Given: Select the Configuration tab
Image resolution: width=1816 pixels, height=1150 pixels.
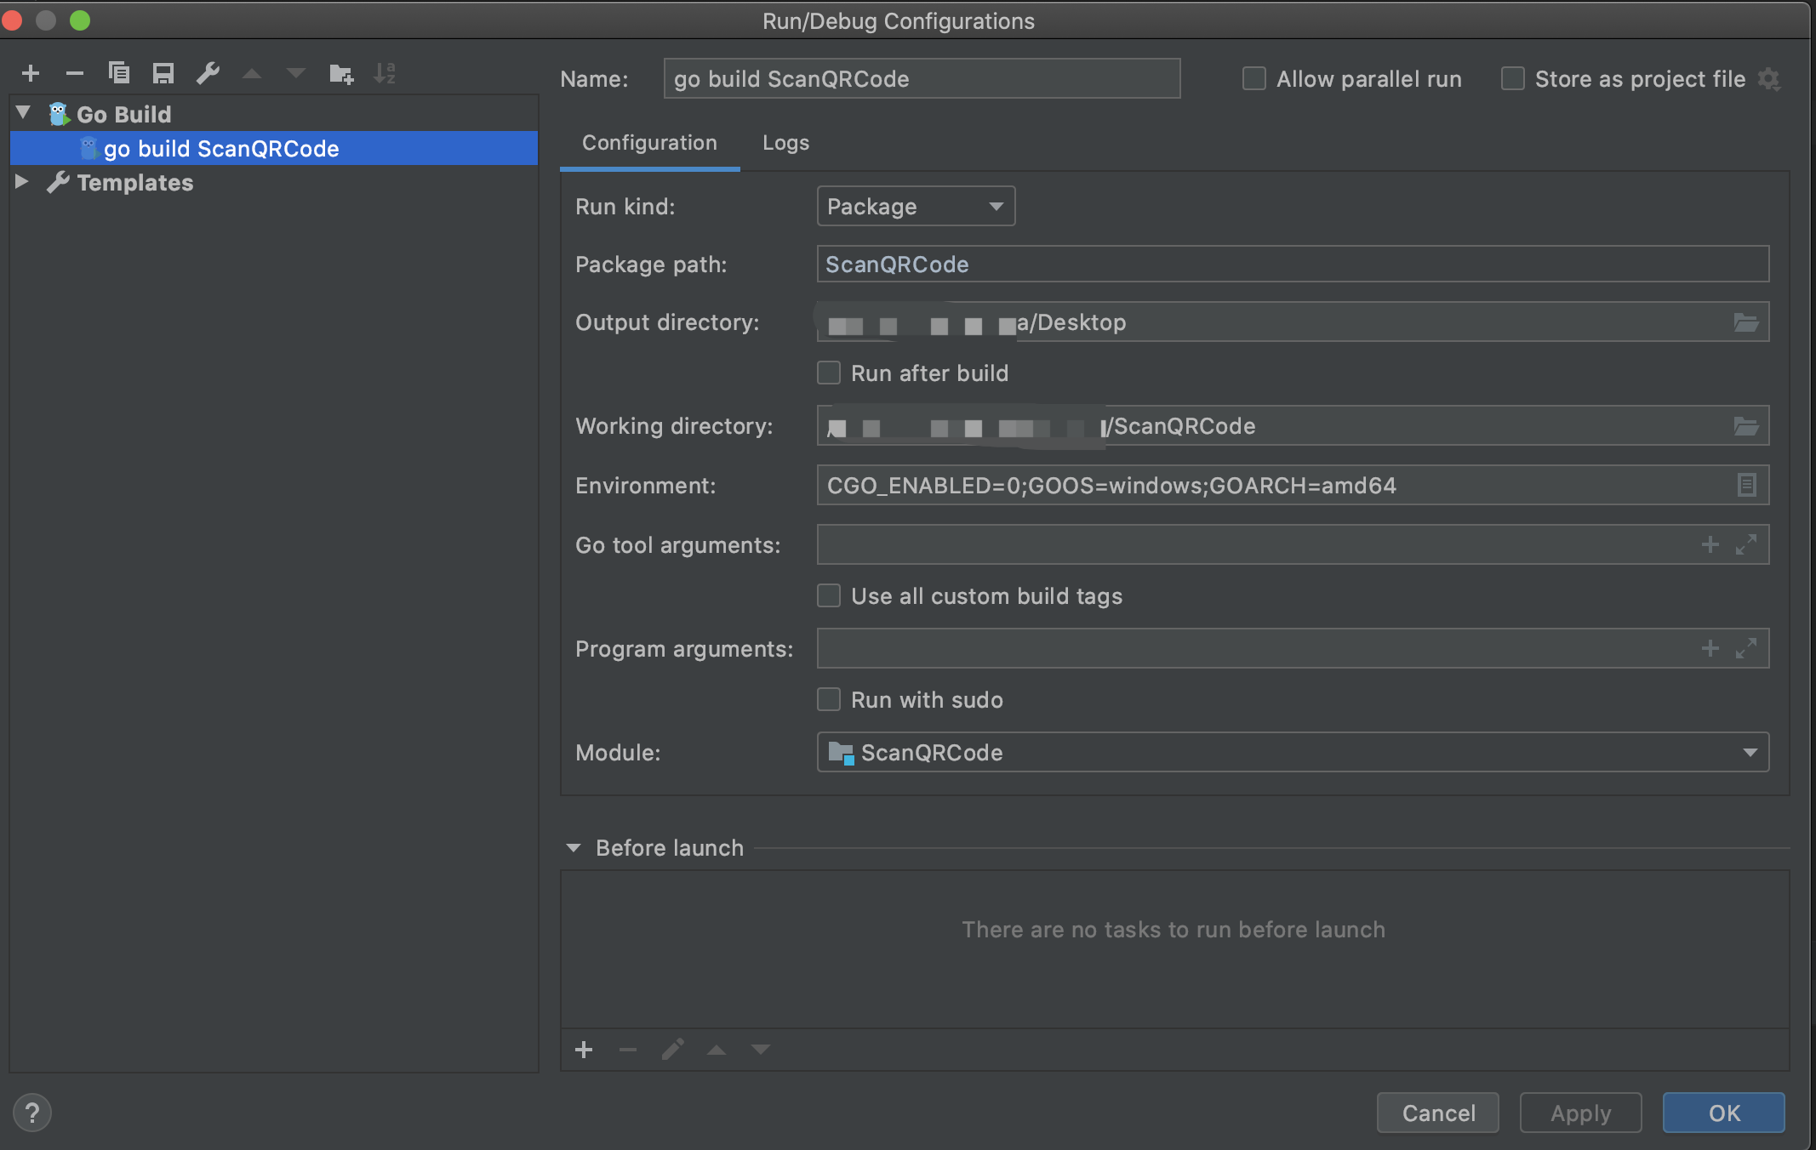Looking at the screenshot, I should point(649,143).
